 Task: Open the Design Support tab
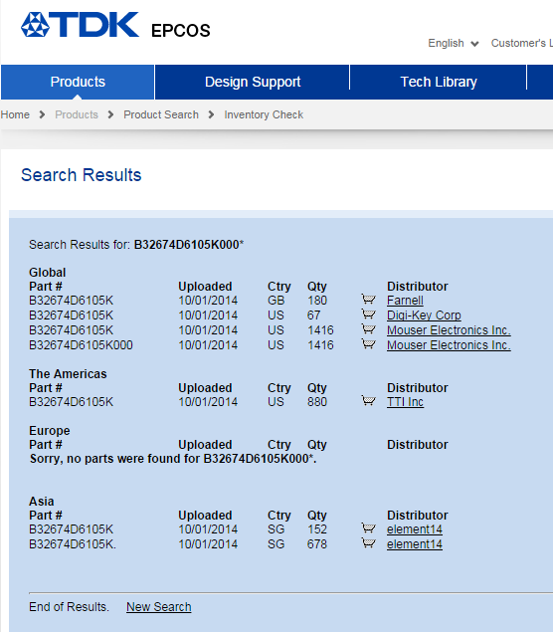point(253,82)
